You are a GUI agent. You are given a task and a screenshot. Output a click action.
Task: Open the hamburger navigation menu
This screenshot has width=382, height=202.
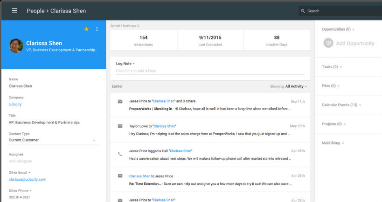14,11
